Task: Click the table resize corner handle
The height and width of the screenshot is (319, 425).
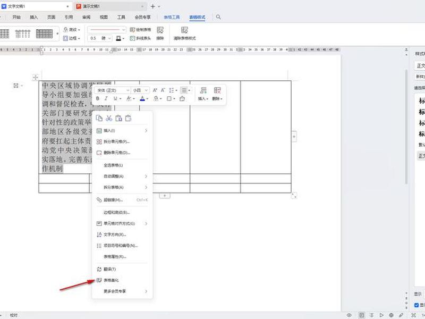Action: pos(294,195)
